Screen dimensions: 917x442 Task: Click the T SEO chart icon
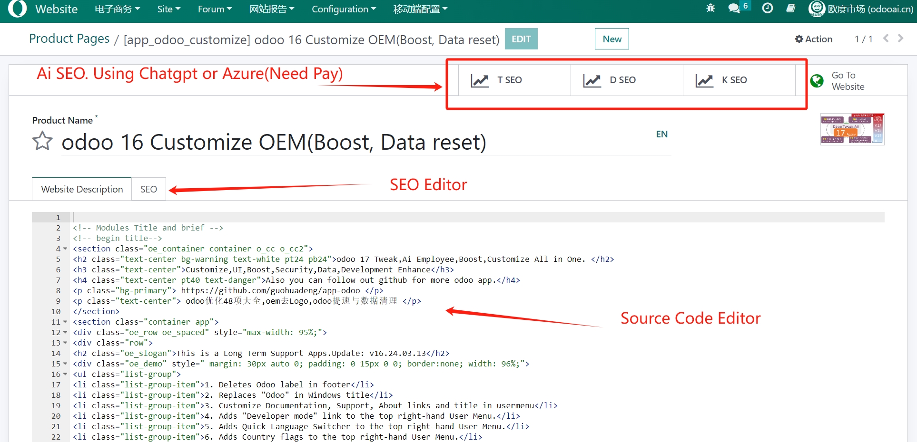coord(480,80)
